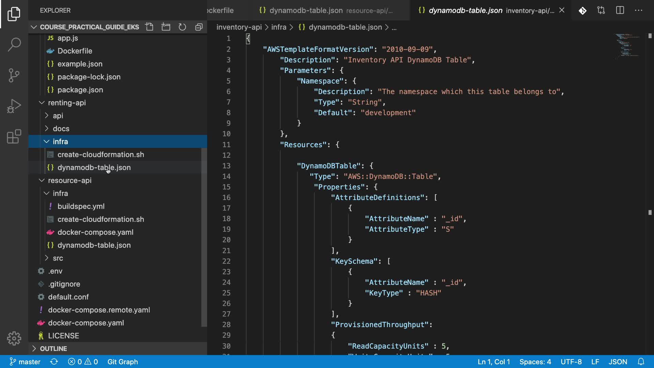Open the Extensions view
The width and height of the screenshot is (654, 368).
pos(14,137)
